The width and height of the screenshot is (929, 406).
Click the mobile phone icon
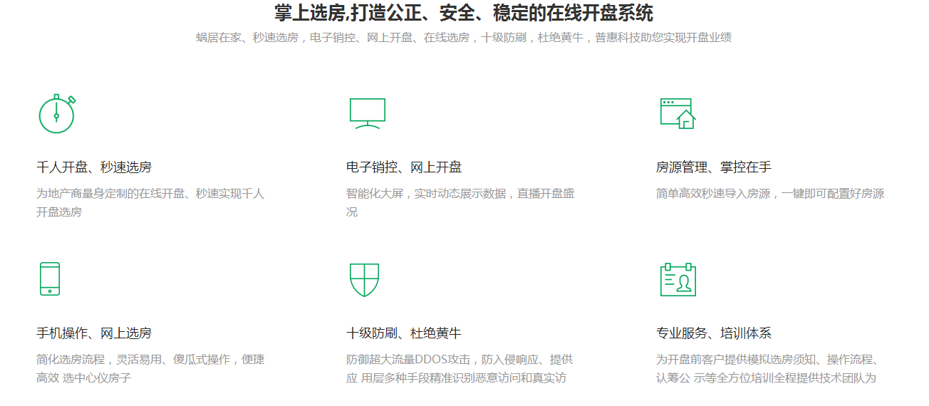[x=49, y=279]
